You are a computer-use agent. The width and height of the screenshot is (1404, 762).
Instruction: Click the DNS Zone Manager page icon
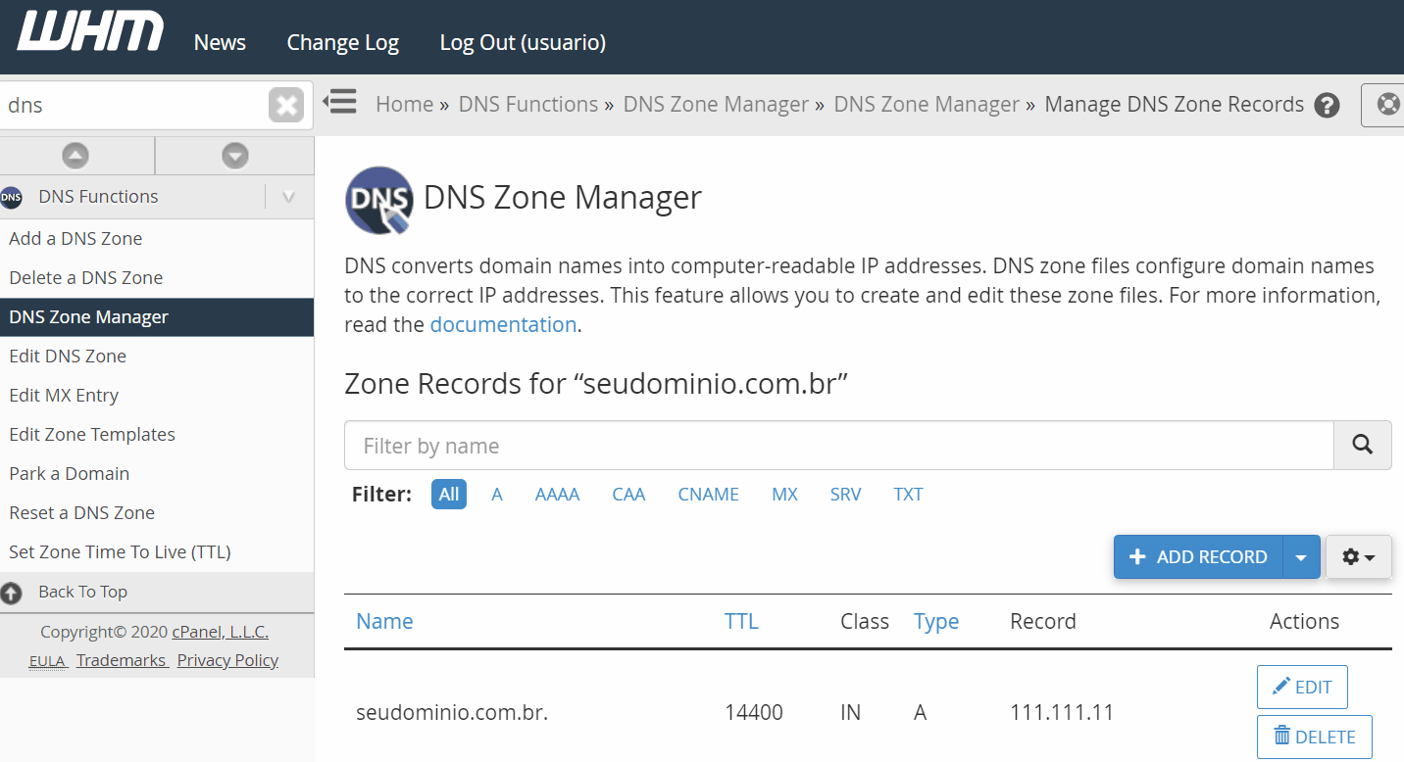click(378, 200)
